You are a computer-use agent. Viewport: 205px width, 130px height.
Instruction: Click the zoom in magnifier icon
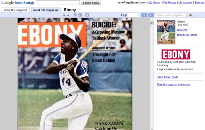point(68,15)
